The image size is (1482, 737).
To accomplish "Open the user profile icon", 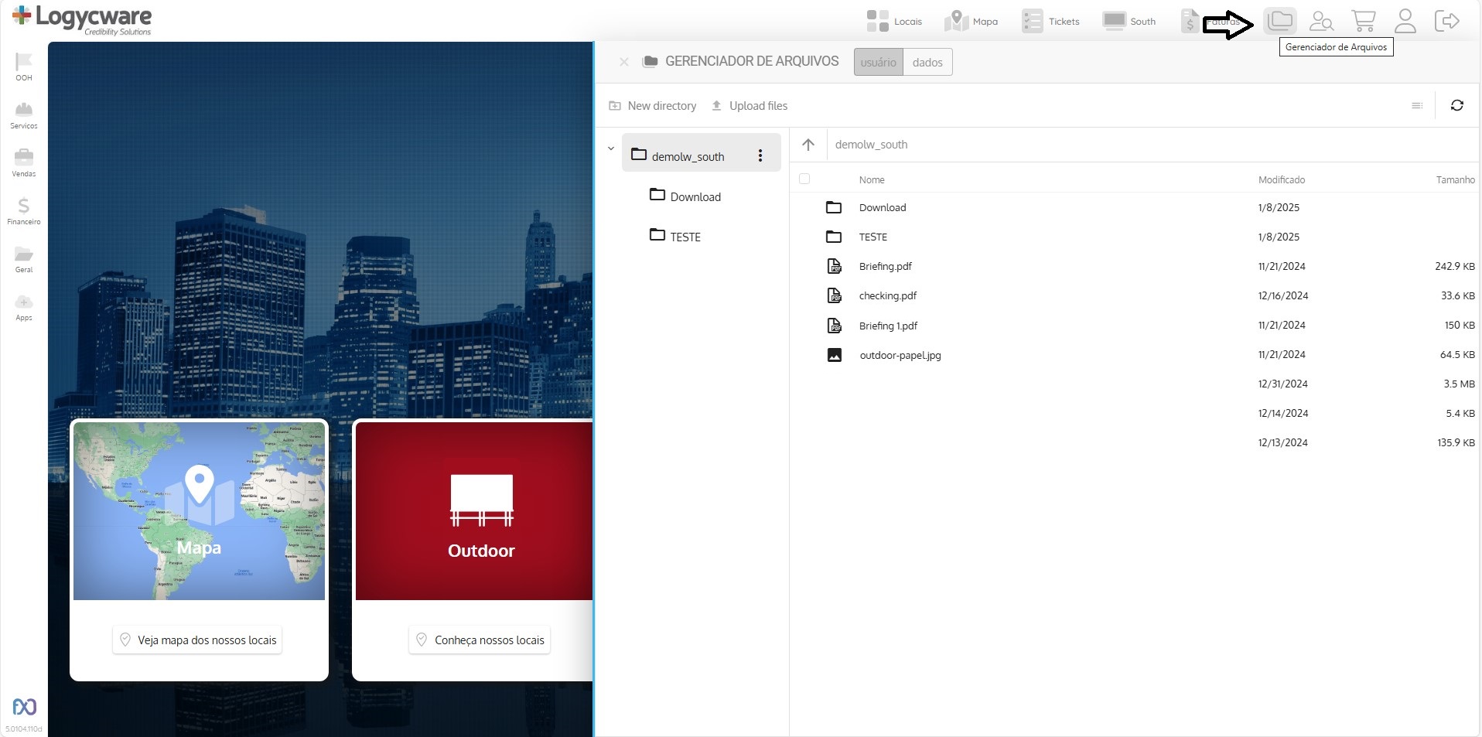I will 1405,21.
